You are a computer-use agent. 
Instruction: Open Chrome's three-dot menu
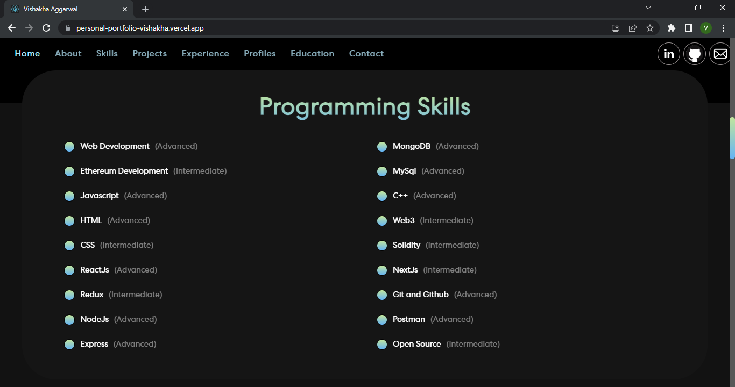723,27
